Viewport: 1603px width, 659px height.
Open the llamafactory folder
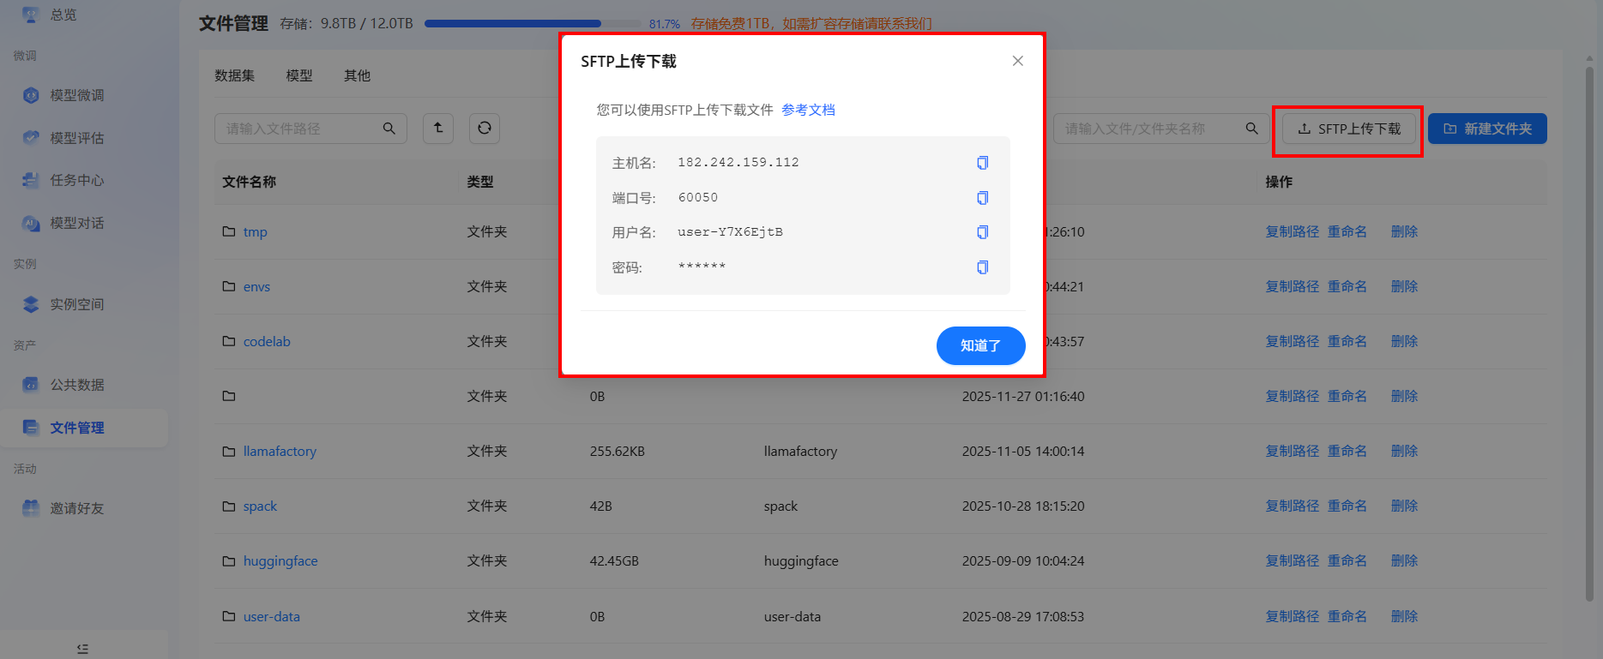pyautogui.click(x=280, y=451)
